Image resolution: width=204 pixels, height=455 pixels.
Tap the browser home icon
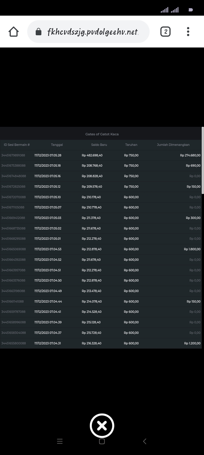14,32
